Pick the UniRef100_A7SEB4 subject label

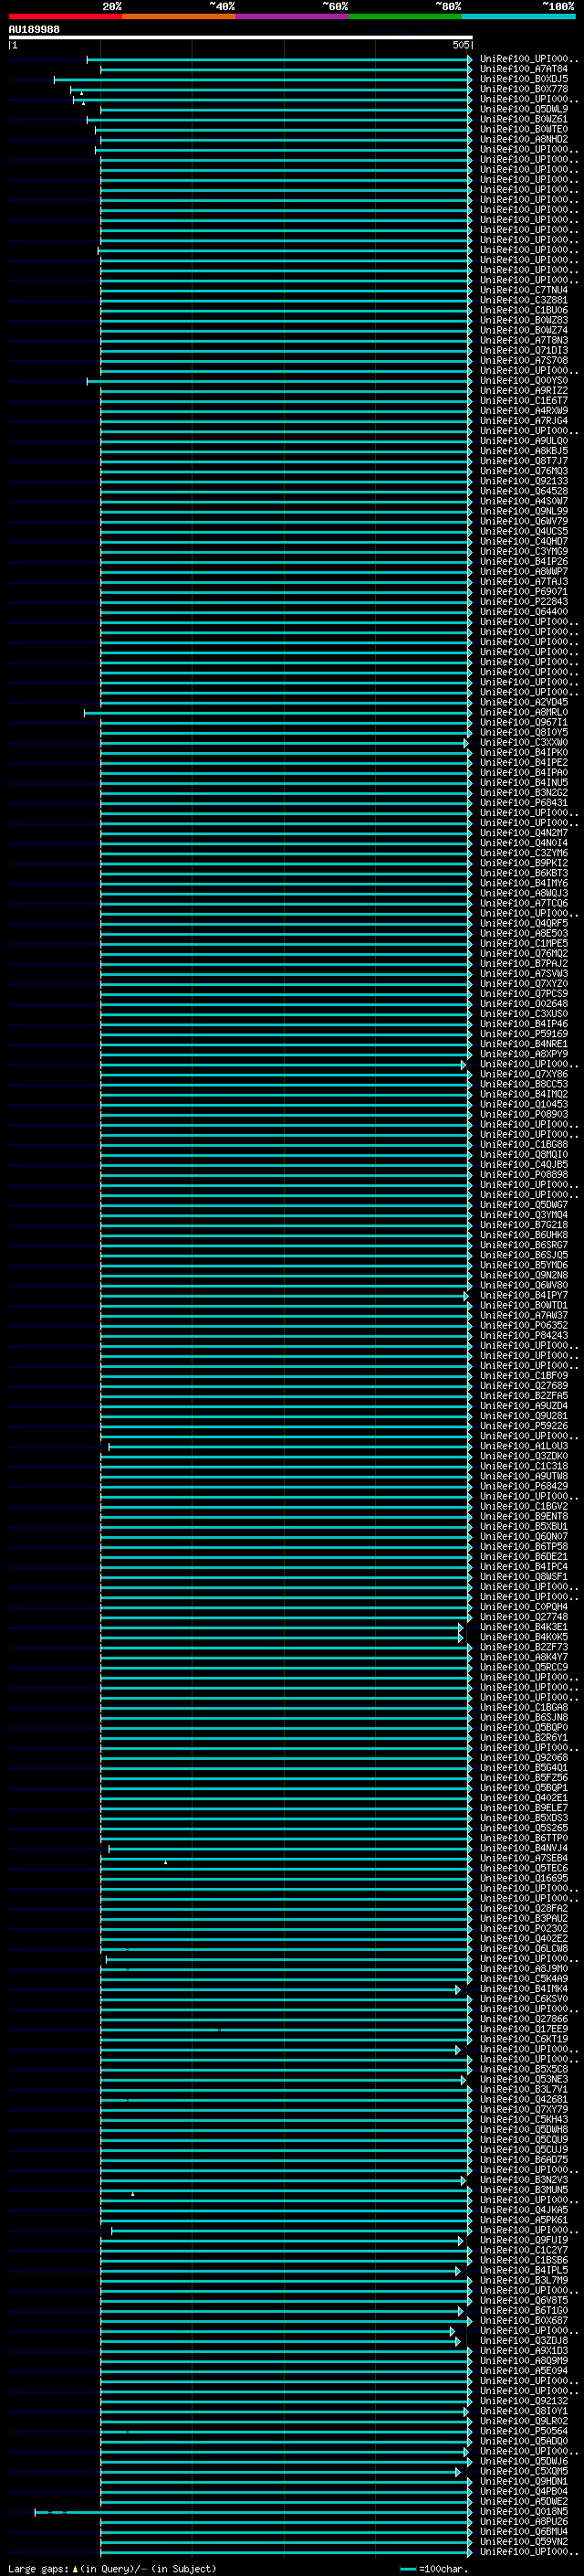pos(524,1860)
